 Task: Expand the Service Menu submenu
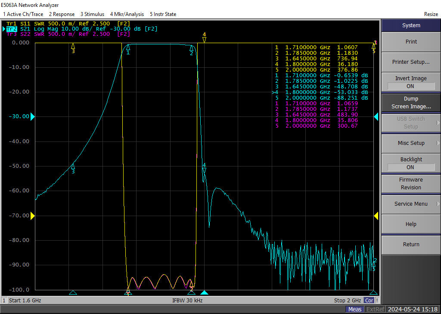(411, 204)
